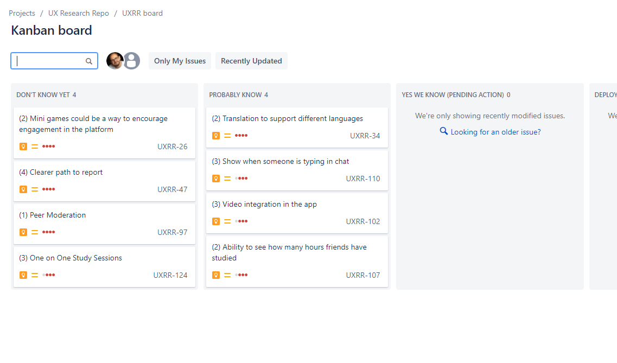Select the medium priority icon on UXRR-47
The width and height of the screenshot is (617, 363).
coord(34,189)
